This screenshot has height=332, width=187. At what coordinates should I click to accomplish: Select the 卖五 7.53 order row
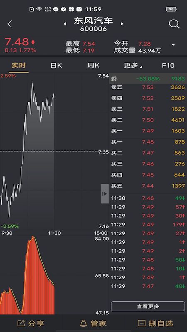pos(148,87)
